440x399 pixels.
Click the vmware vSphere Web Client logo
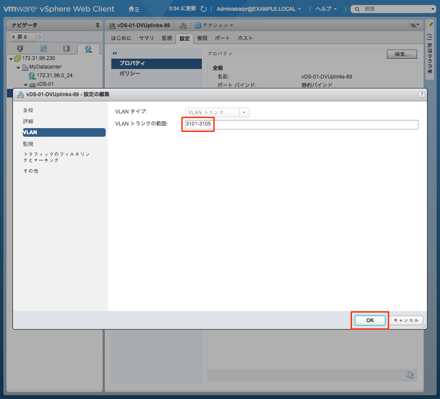tap(59, 9)
